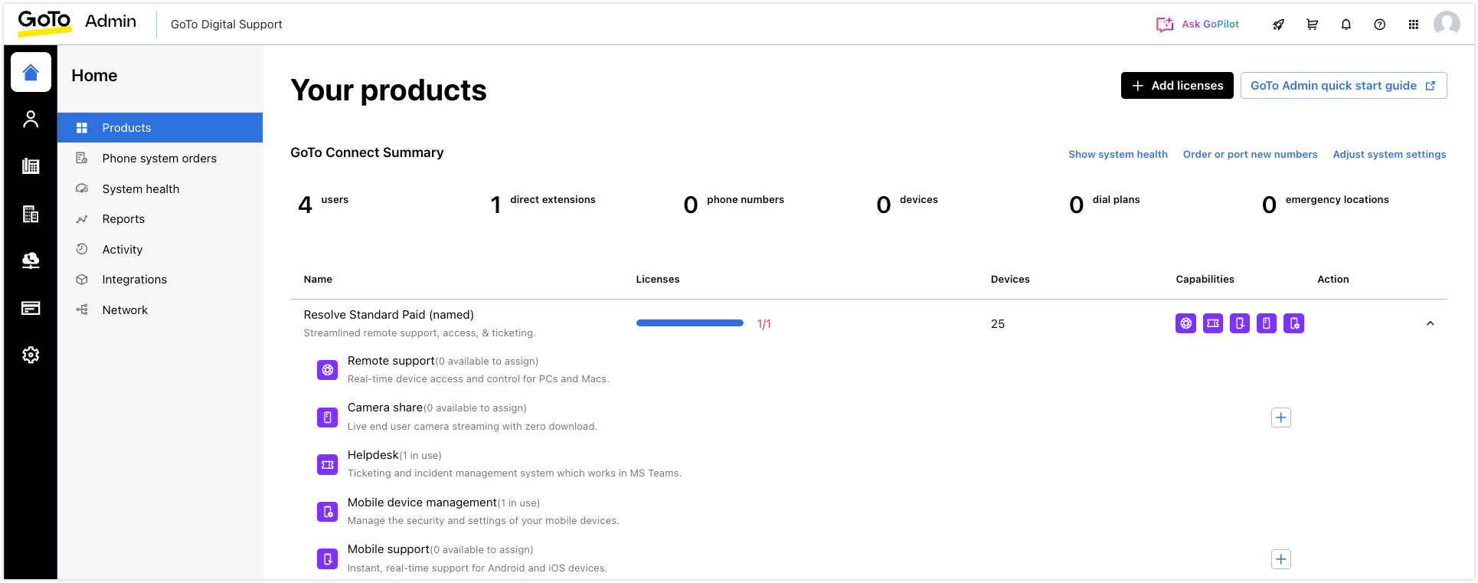Open the app launcher grid icon
Image resolution: width=1478 pixels, height=583 pixels.
tap(1413, 25)
